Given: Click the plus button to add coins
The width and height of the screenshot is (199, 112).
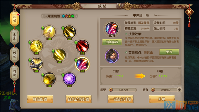Looking at the screenshot, I should 179,90.
